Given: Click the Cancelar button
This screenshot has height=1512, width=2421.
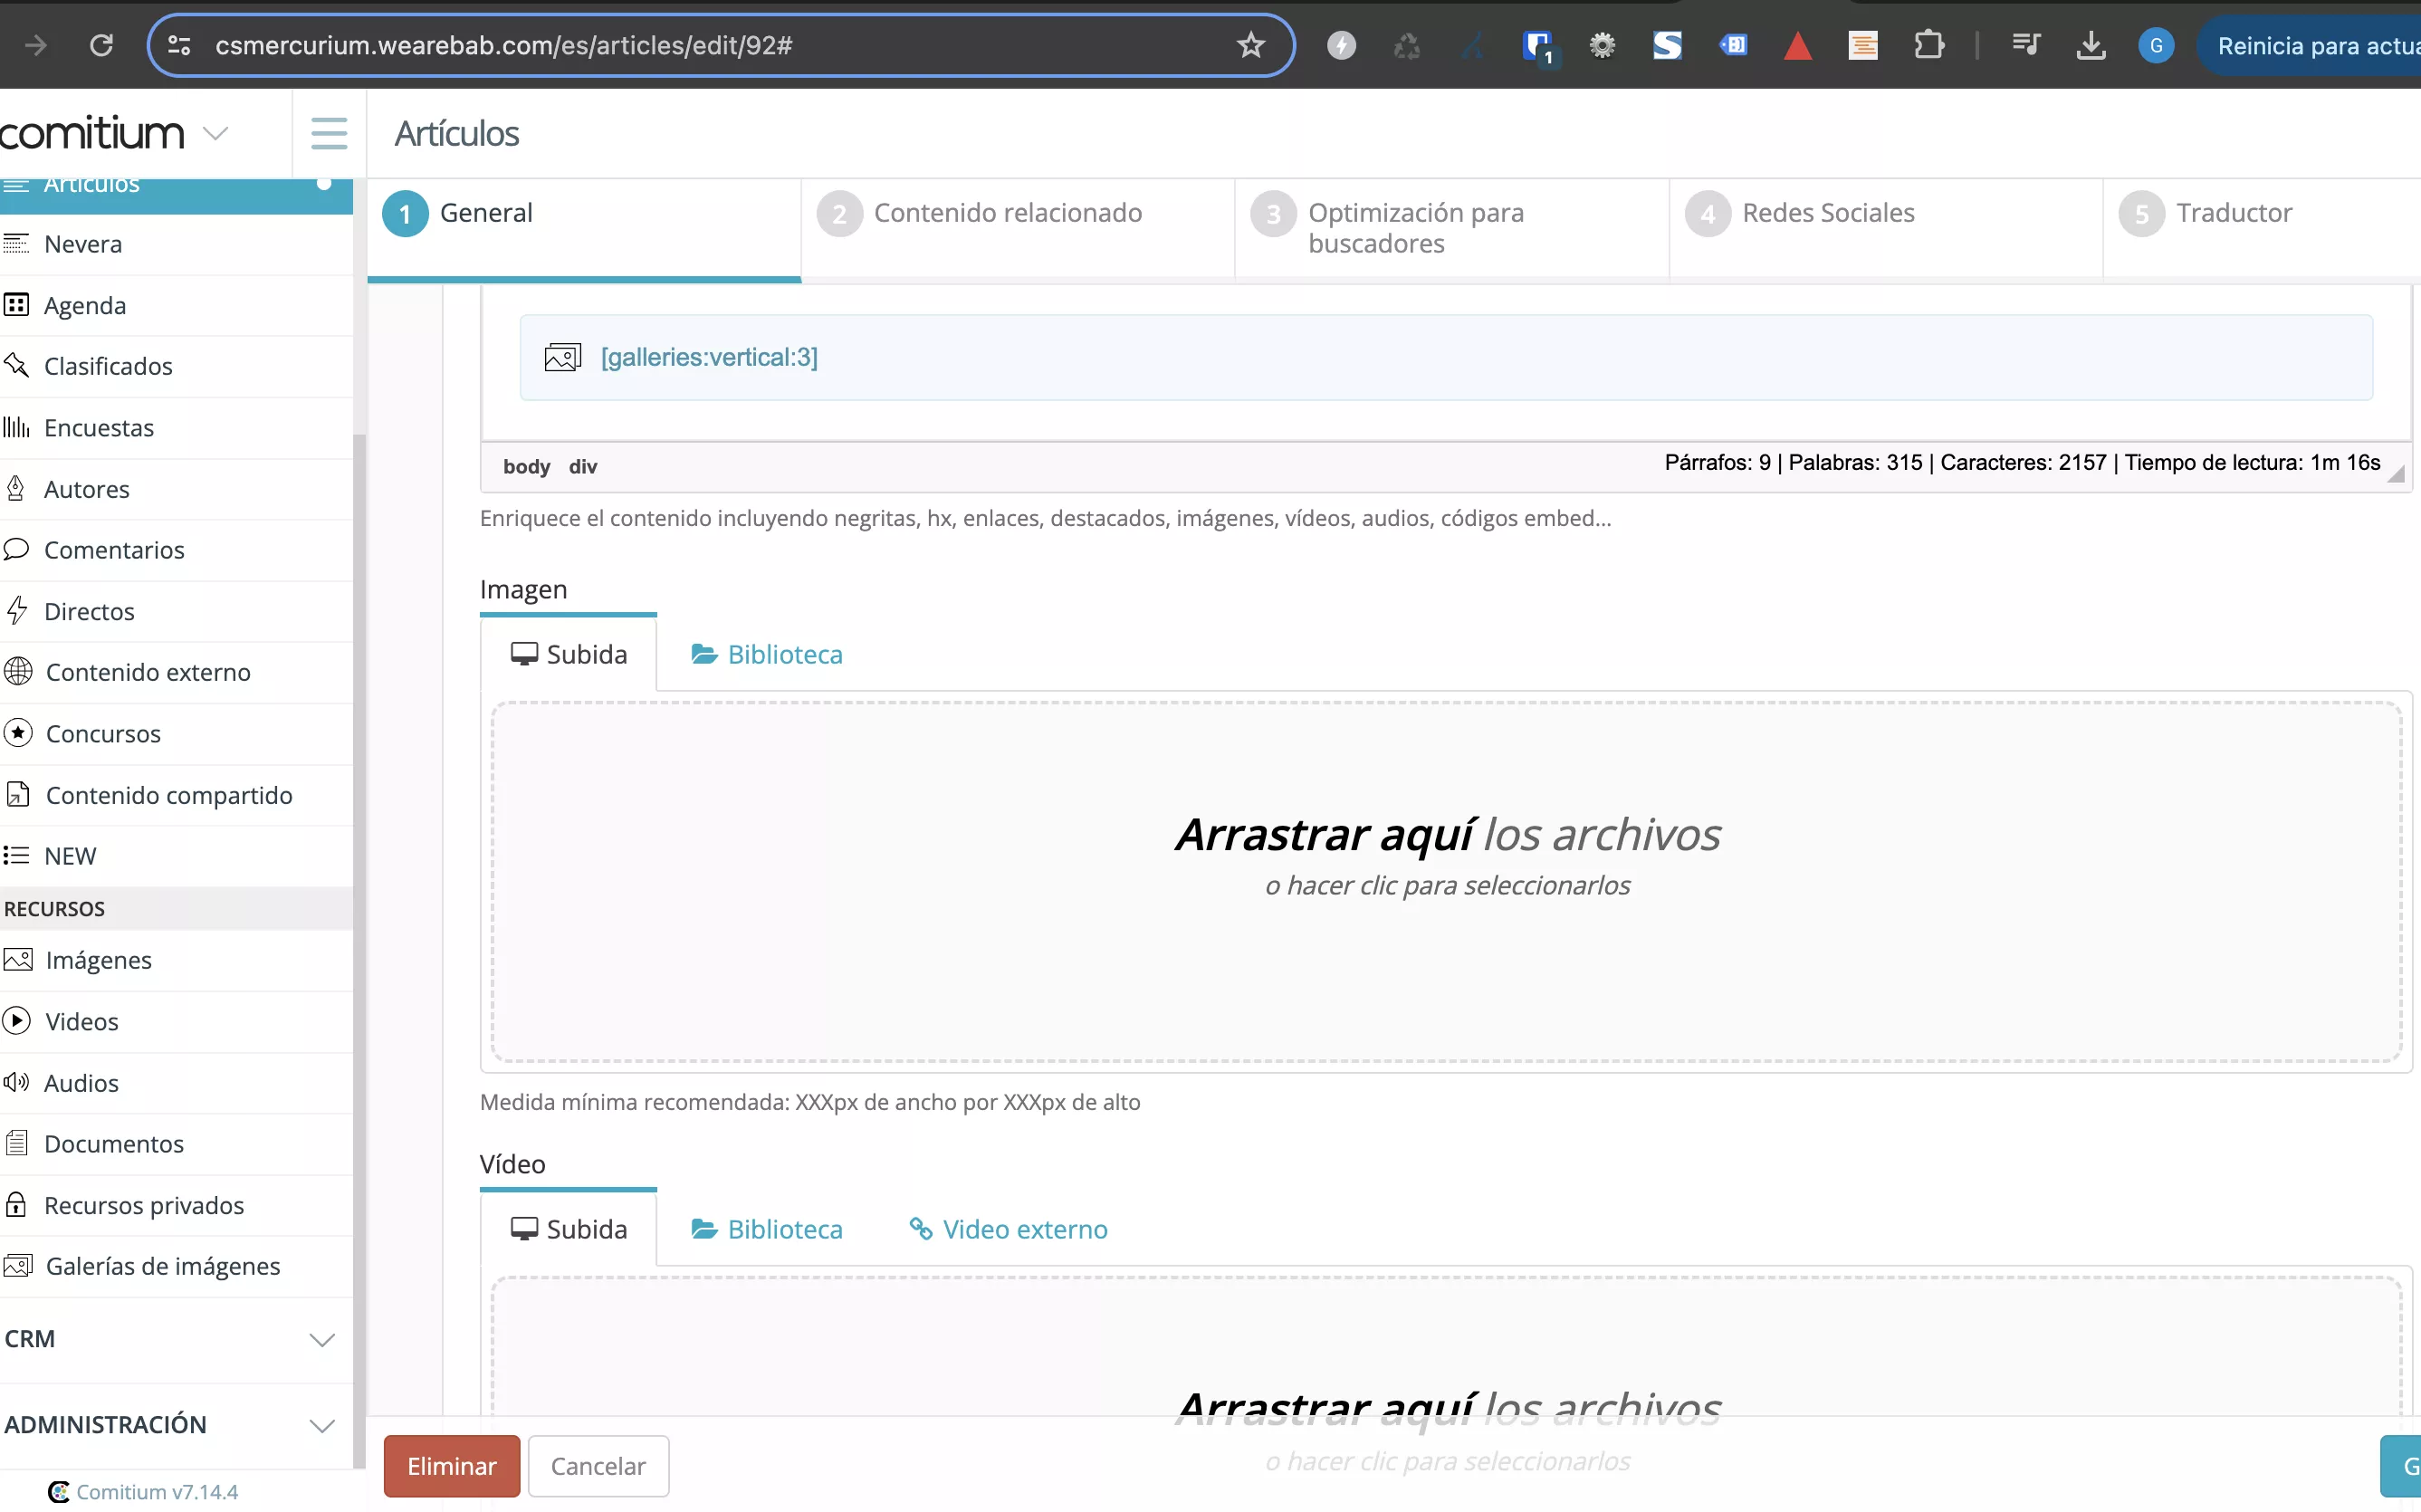Looking at the screenshot, I should point(598,1466).
